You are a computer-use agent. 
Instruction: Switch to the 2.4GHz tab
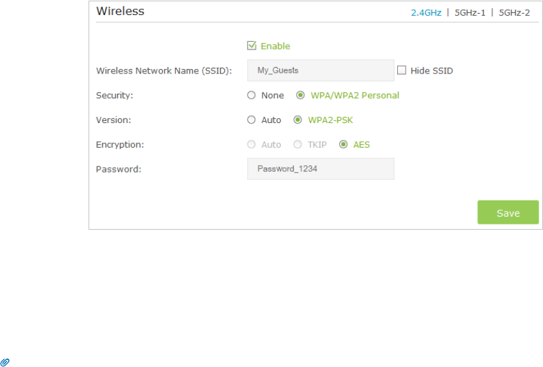(426, 12)
